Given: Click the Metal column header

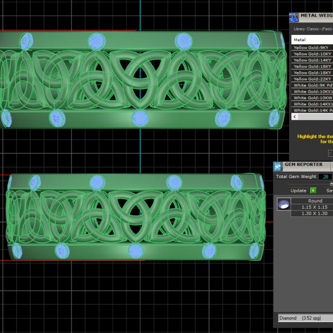Looking at the screenshot, I should tap(311, 39).
